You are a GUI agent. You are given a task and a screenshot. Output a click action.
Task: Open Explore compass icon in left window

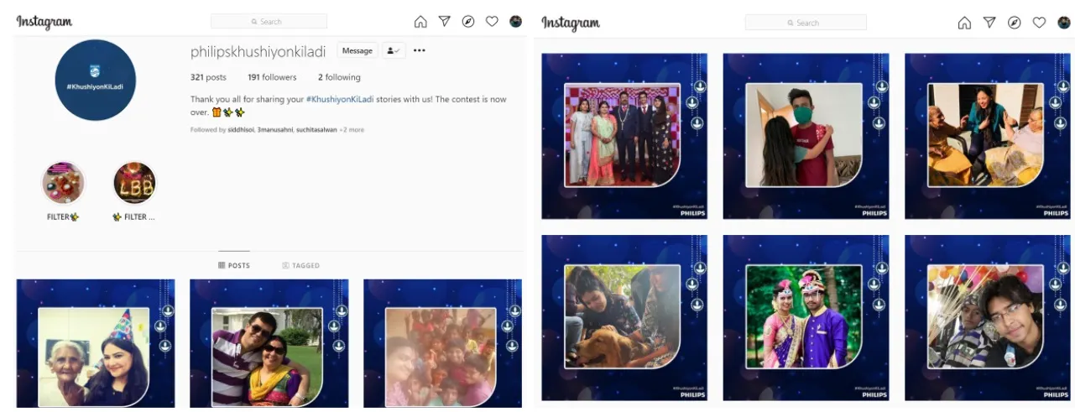(x=468, y=22)
